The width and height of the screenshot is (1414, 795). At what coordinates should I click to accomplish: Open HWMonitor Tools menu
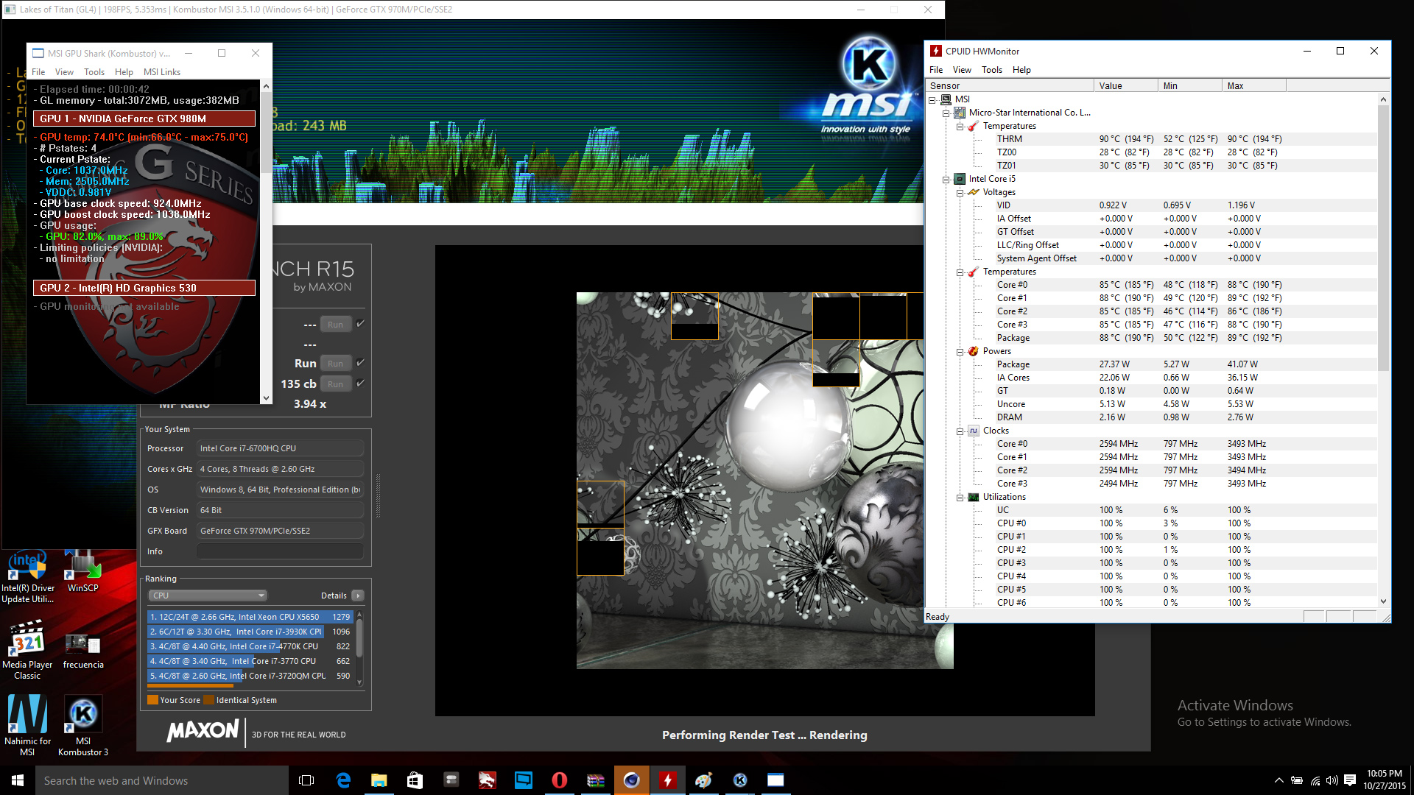click(991, 70)
